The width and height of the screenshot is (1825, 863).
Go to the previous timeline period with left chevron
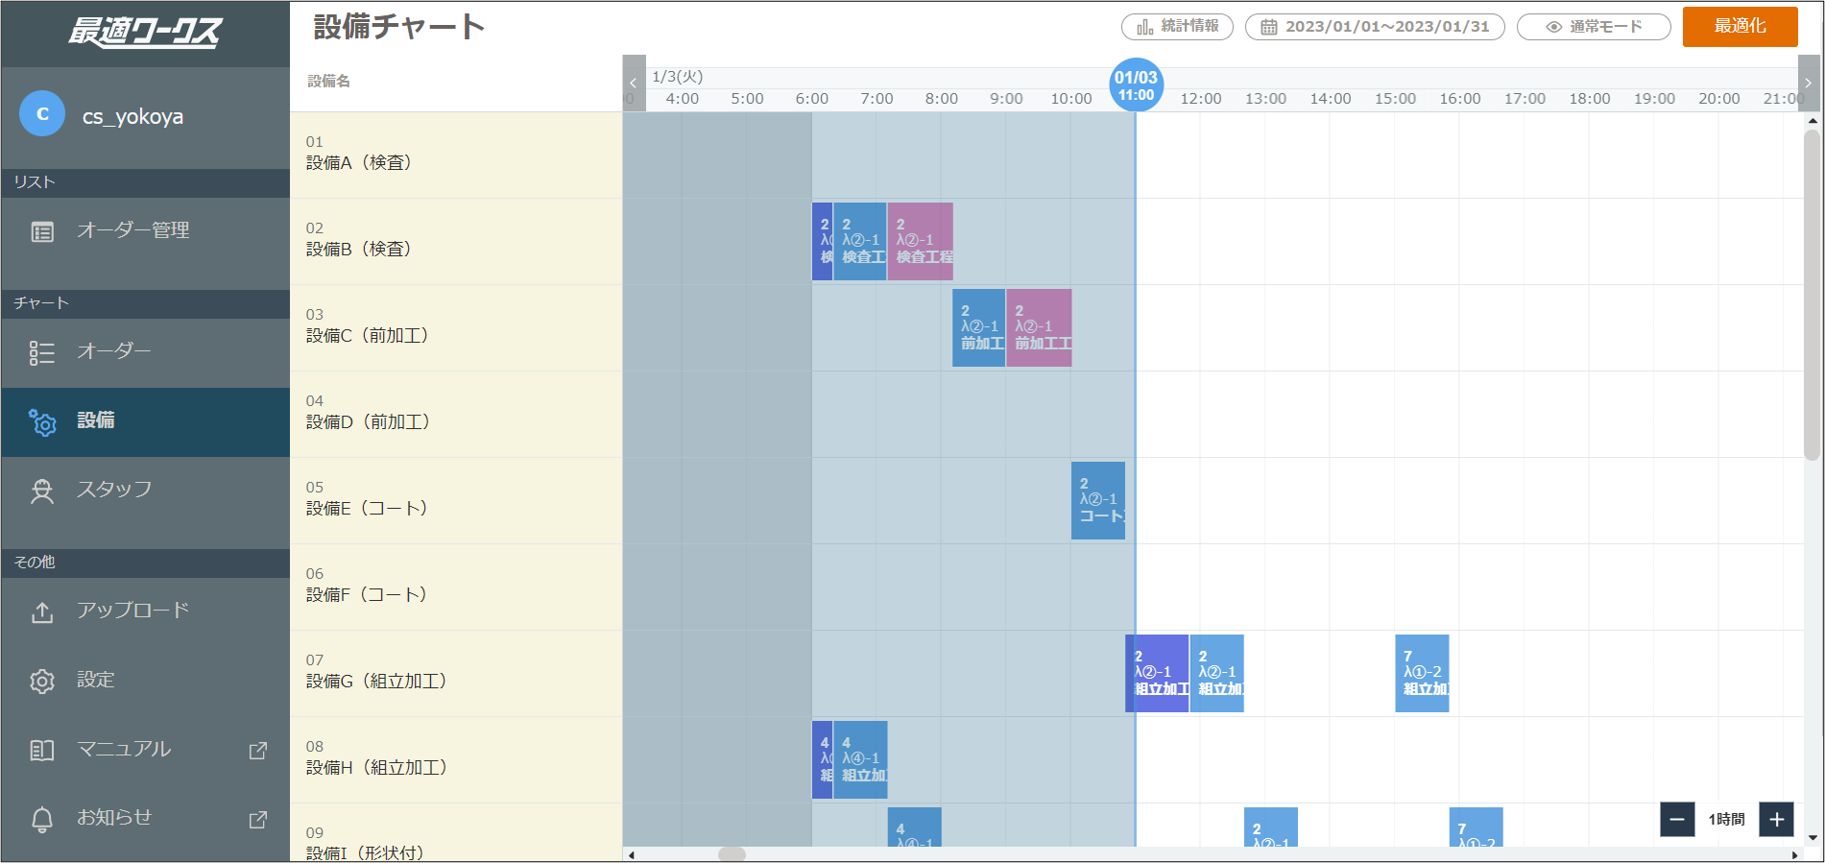click(x=634, y=84)
